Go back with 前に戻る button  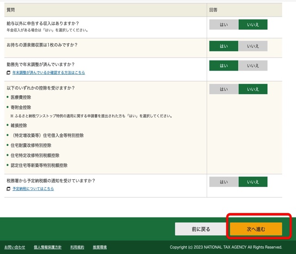[201, 229]
